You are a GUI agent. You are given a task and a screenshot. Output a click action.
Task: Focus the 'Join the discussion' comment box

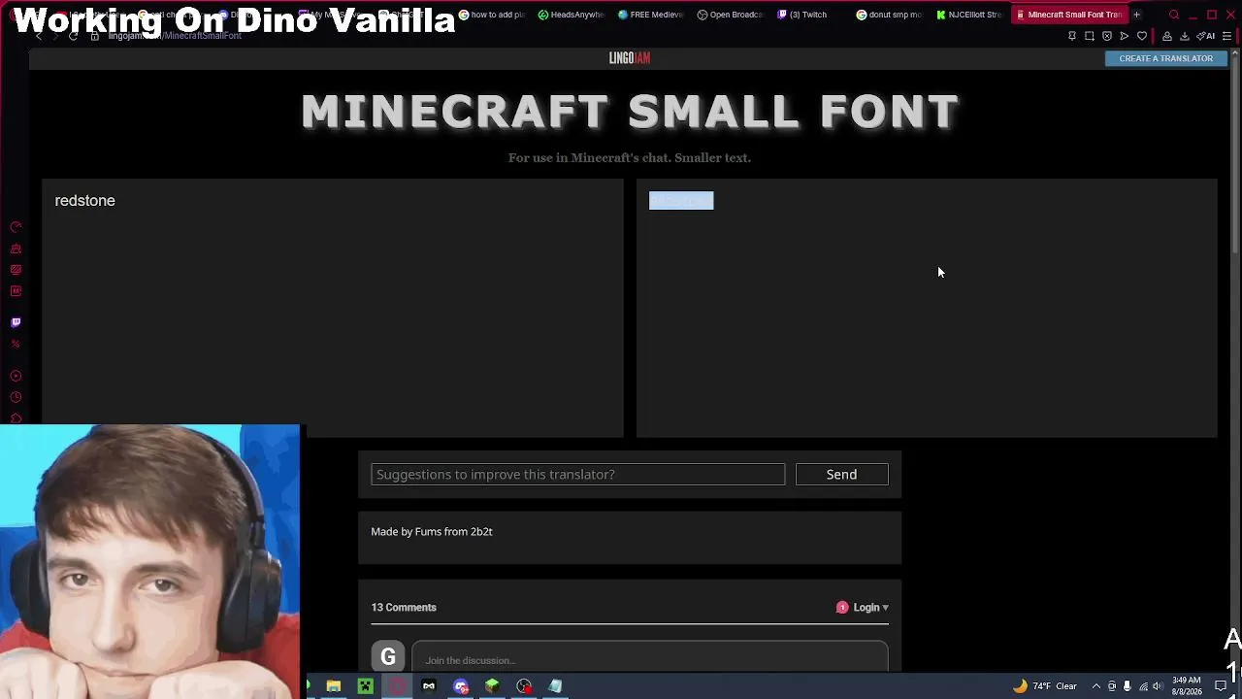[650, 657]
